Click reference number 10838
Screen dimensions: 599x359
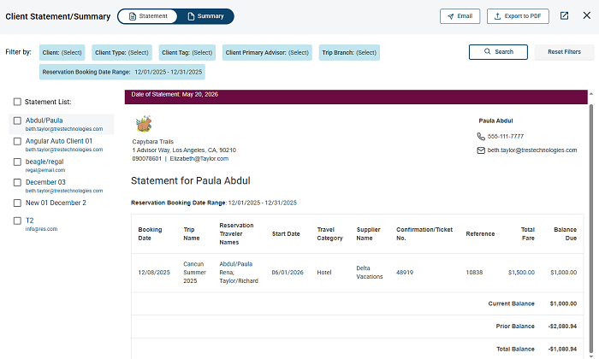[x=474, y=273]
